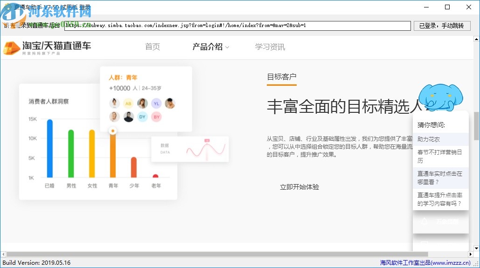Click the horizontal scrollbar left arrow

click(x=3, y=254)
